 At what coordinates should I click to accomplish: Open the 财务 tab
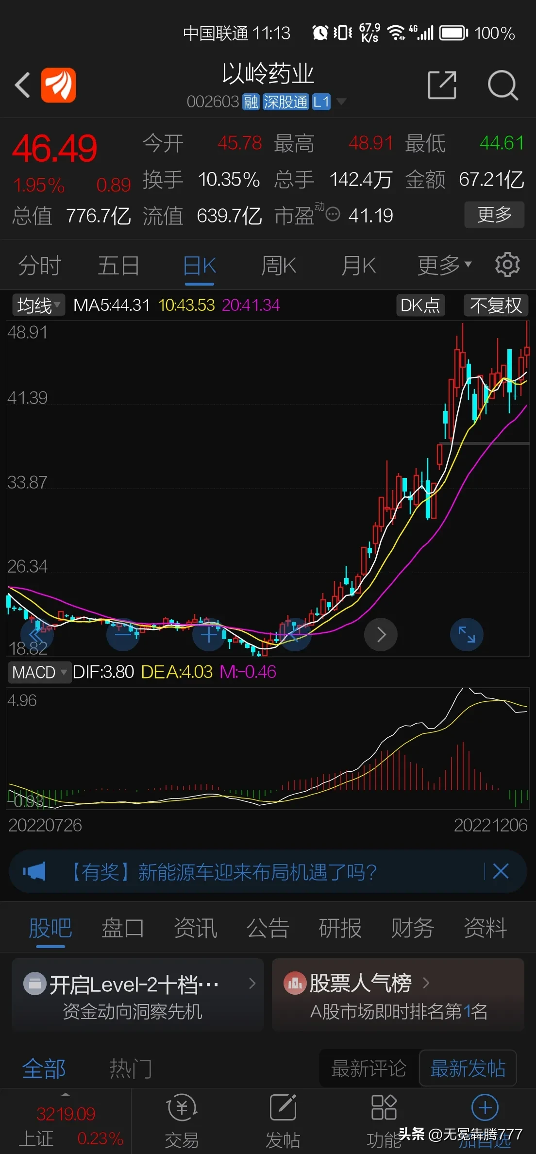coord(413,928)
